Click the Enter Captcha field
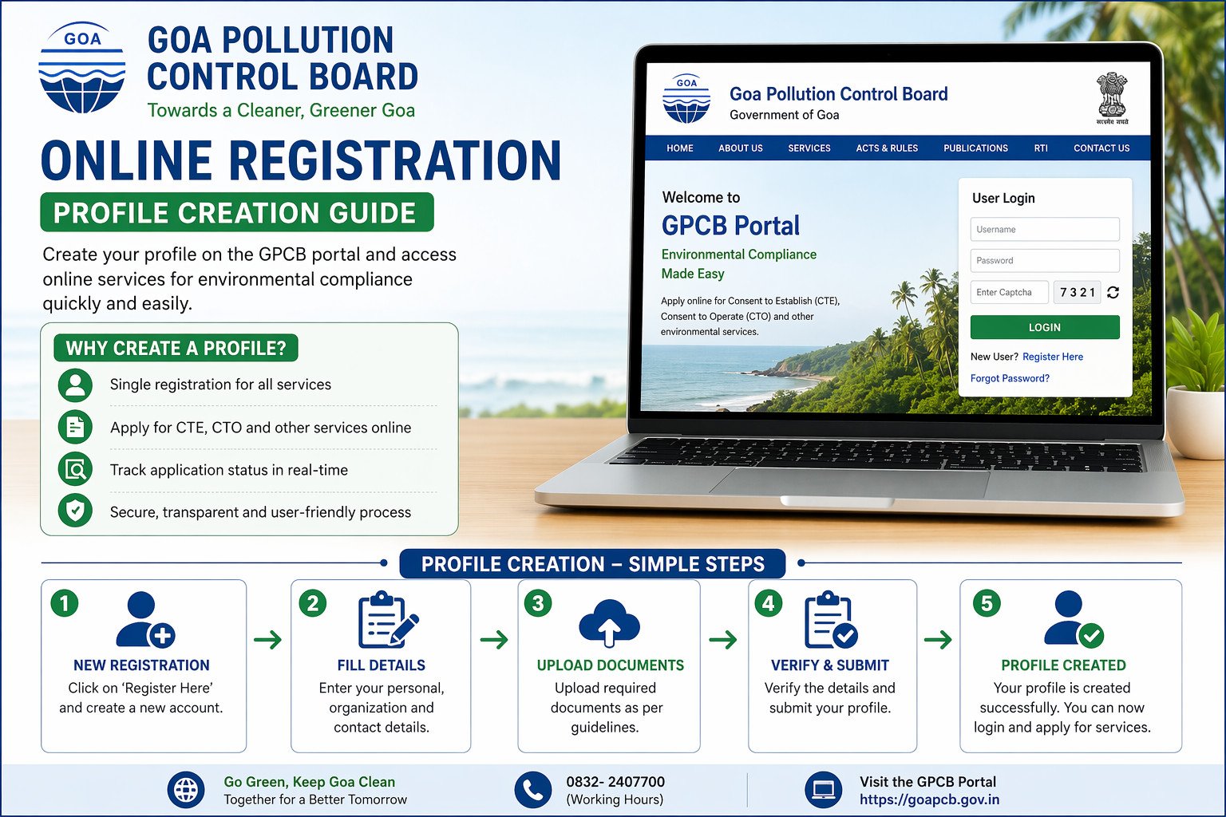 (x=1009, y=292)
